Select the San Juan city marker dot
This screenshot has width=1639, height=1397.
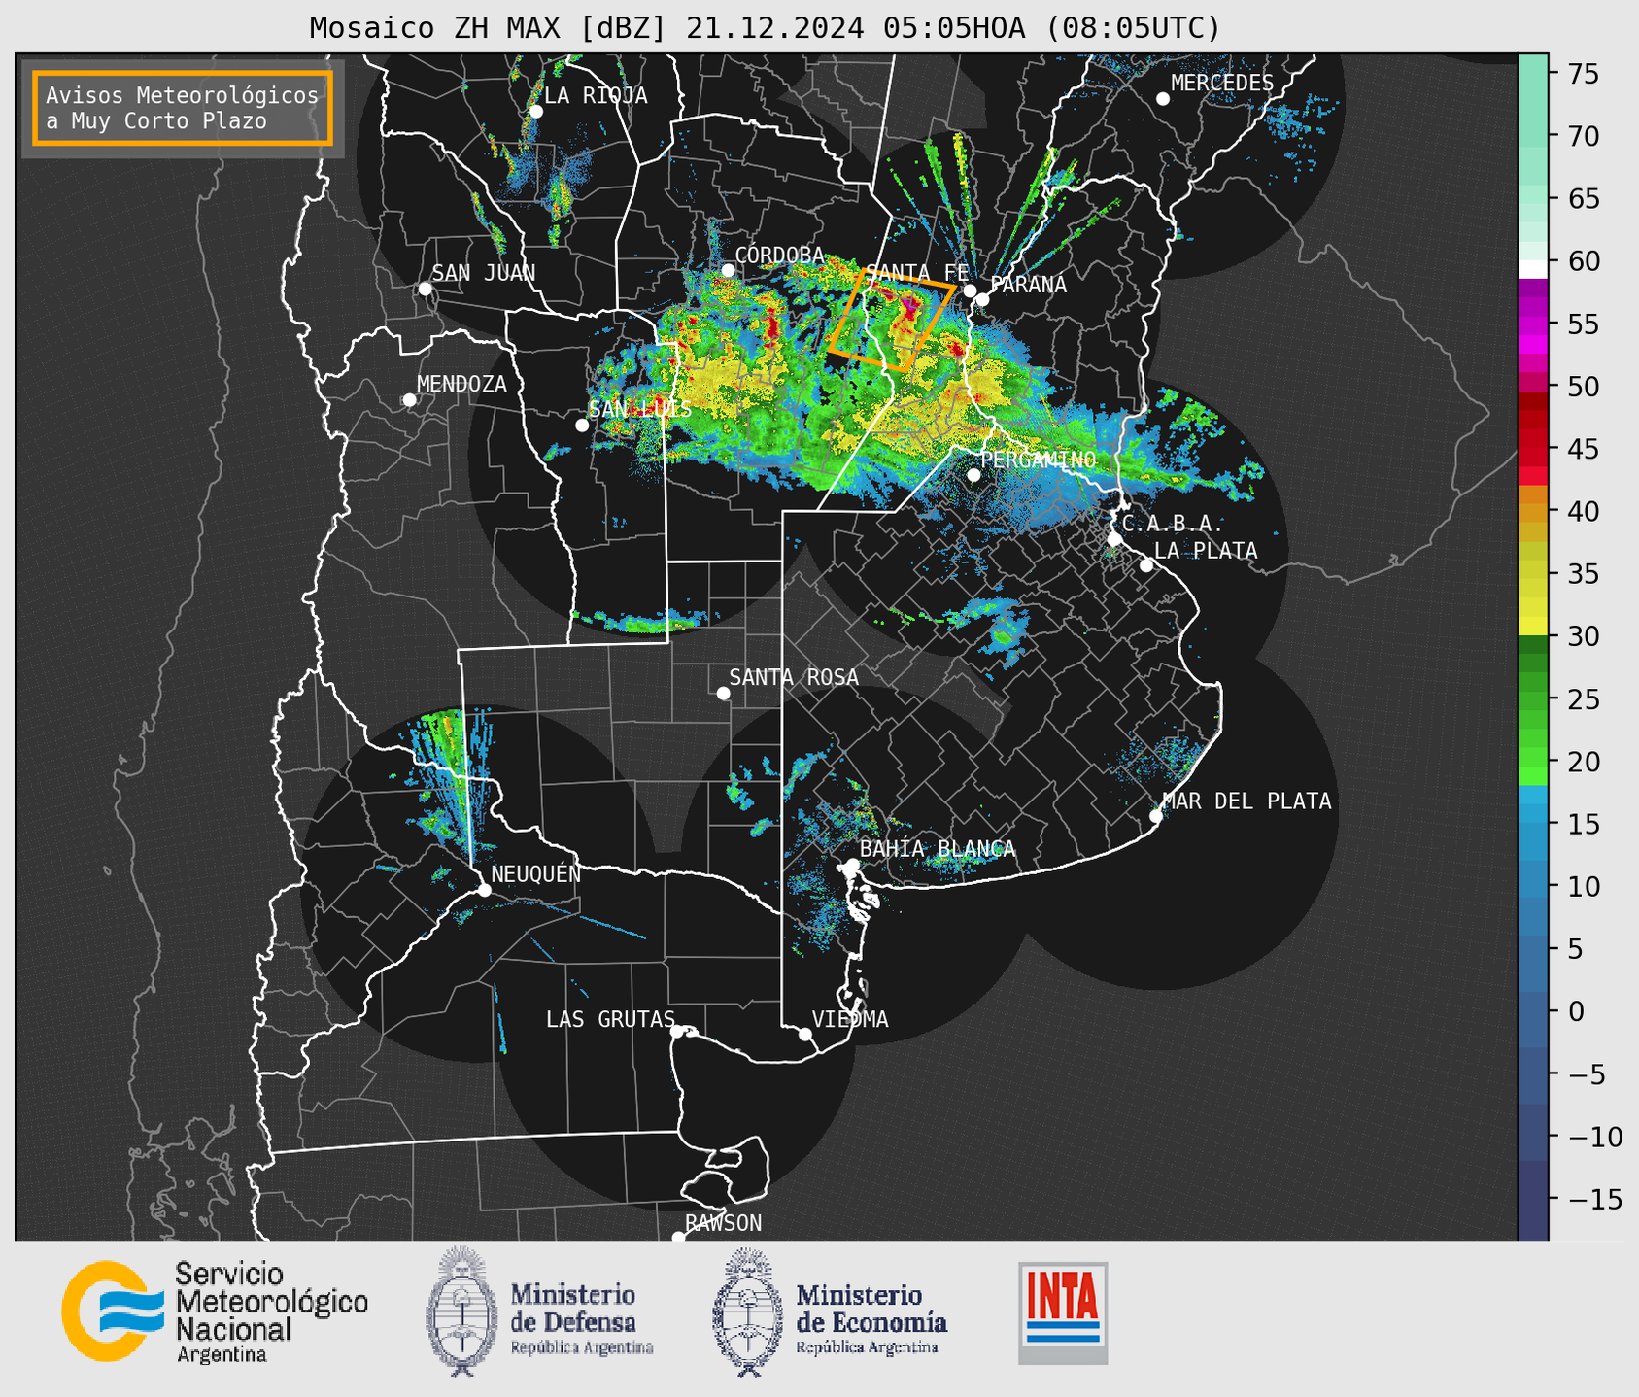click(x=425, y=289)
